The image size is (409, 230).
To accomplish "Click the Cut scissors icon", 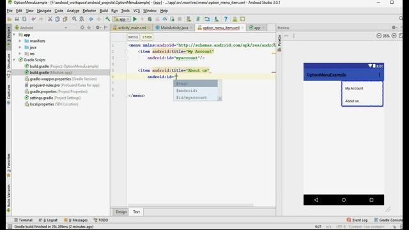I will click(50, 19).
